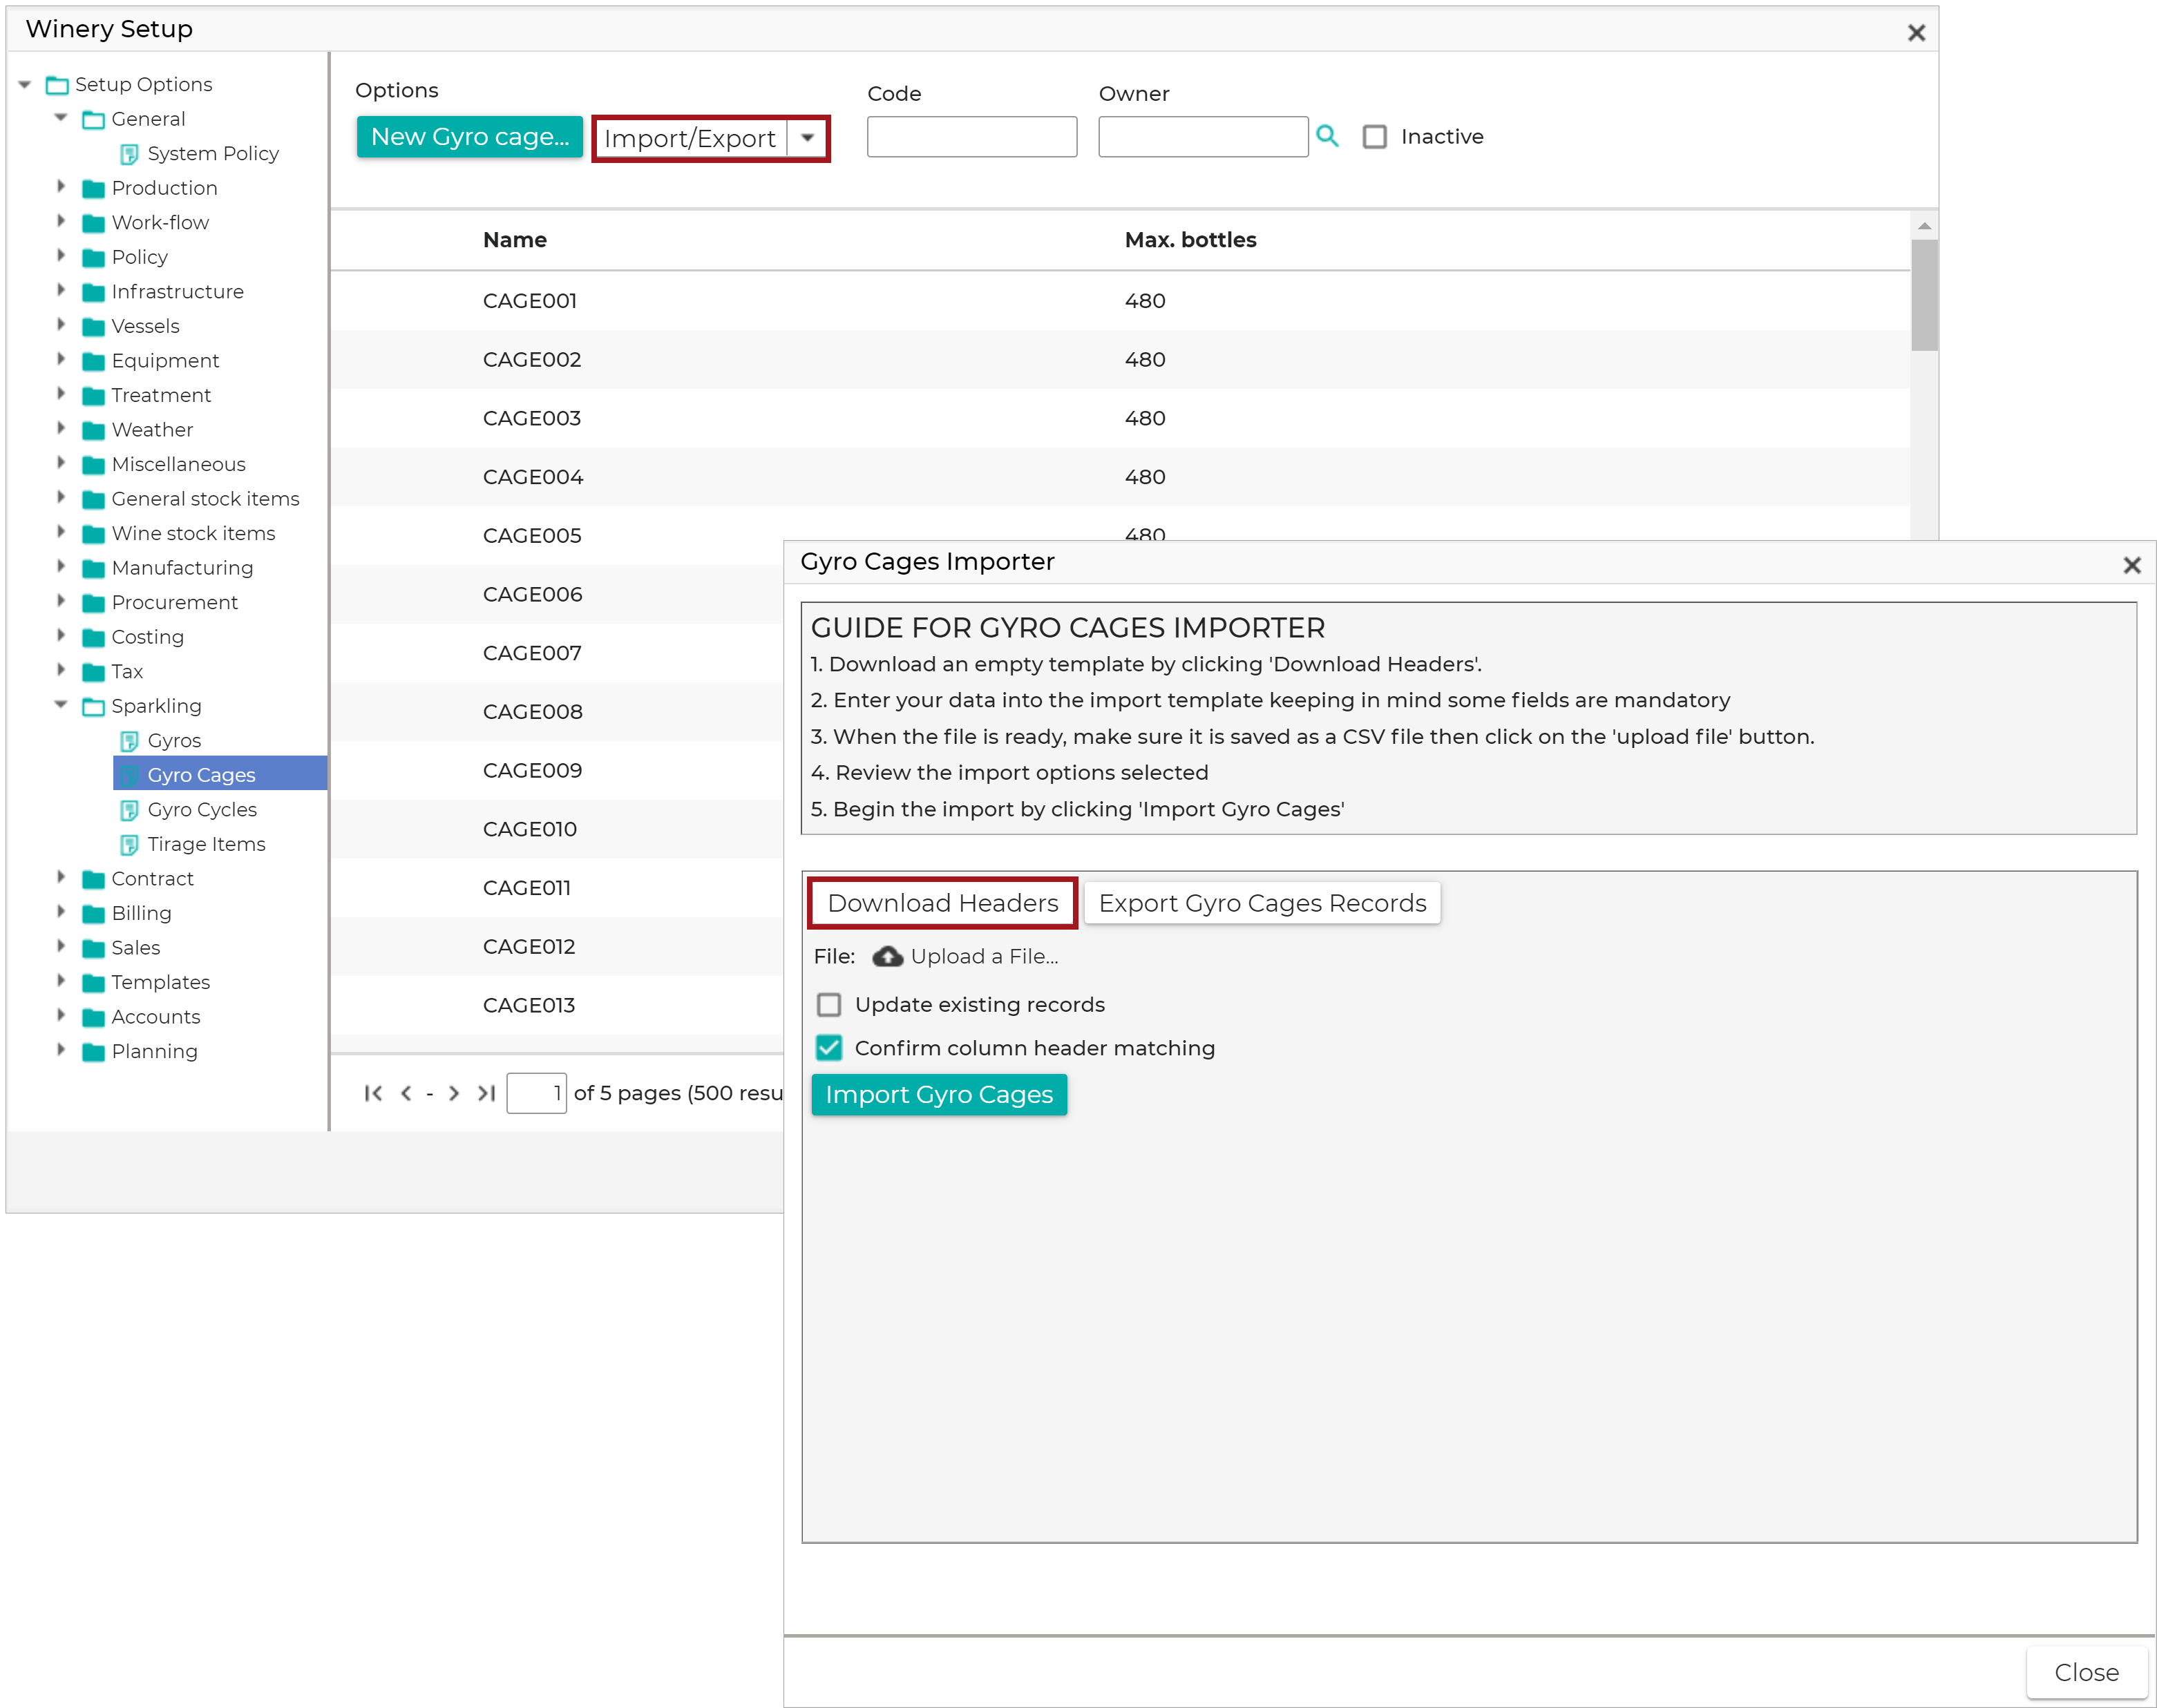This screenshot has width=2157, height=1708.
Task: Open the Import/Export dropdown arrow
Action: coord(808,138)
